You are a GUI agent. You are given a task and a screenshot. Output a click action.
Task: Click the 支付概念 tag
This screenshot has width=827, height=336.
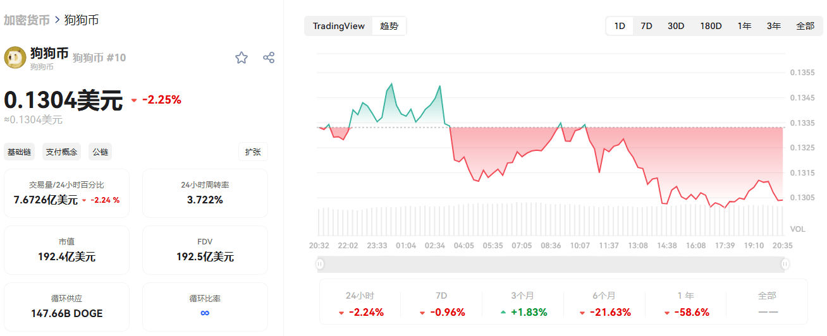coord(62,152)
